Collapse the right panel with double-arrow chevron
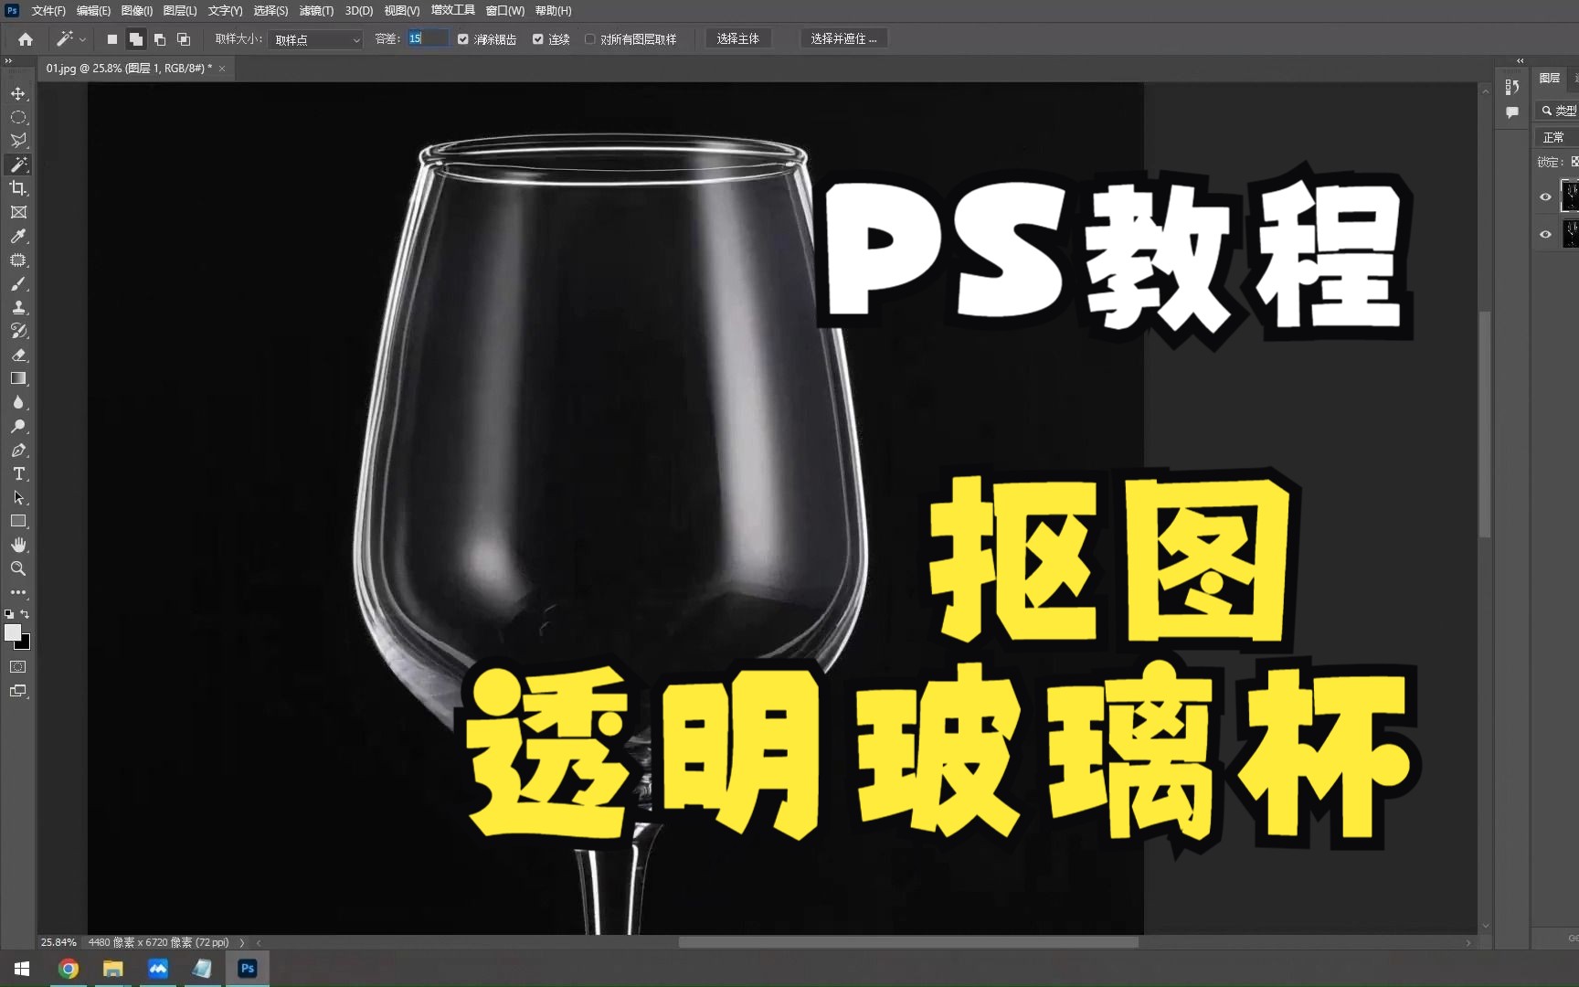This screenshot has width=1579, height=987. coord(1520,59)
